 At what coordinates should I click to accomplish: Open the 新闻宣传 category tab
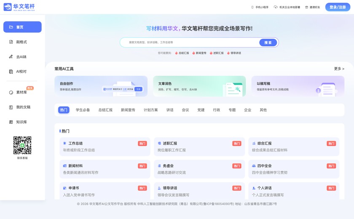[128, 110]
